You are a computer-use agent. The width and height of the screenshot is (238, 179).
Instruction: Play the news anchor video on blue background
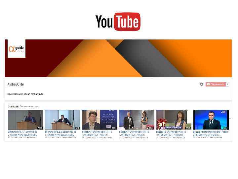211,120
